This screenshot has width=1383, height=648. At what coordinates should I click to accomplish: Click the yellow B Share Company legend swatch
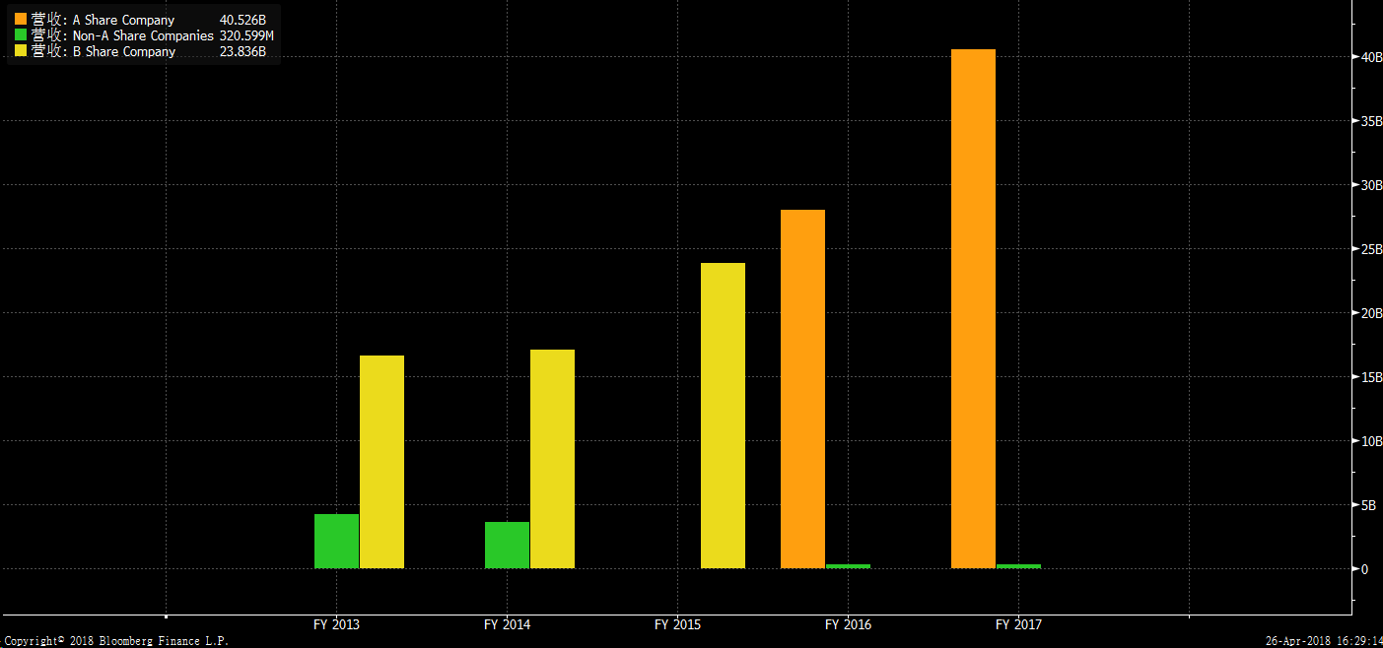pyautogui.click(x=20, y=51)
